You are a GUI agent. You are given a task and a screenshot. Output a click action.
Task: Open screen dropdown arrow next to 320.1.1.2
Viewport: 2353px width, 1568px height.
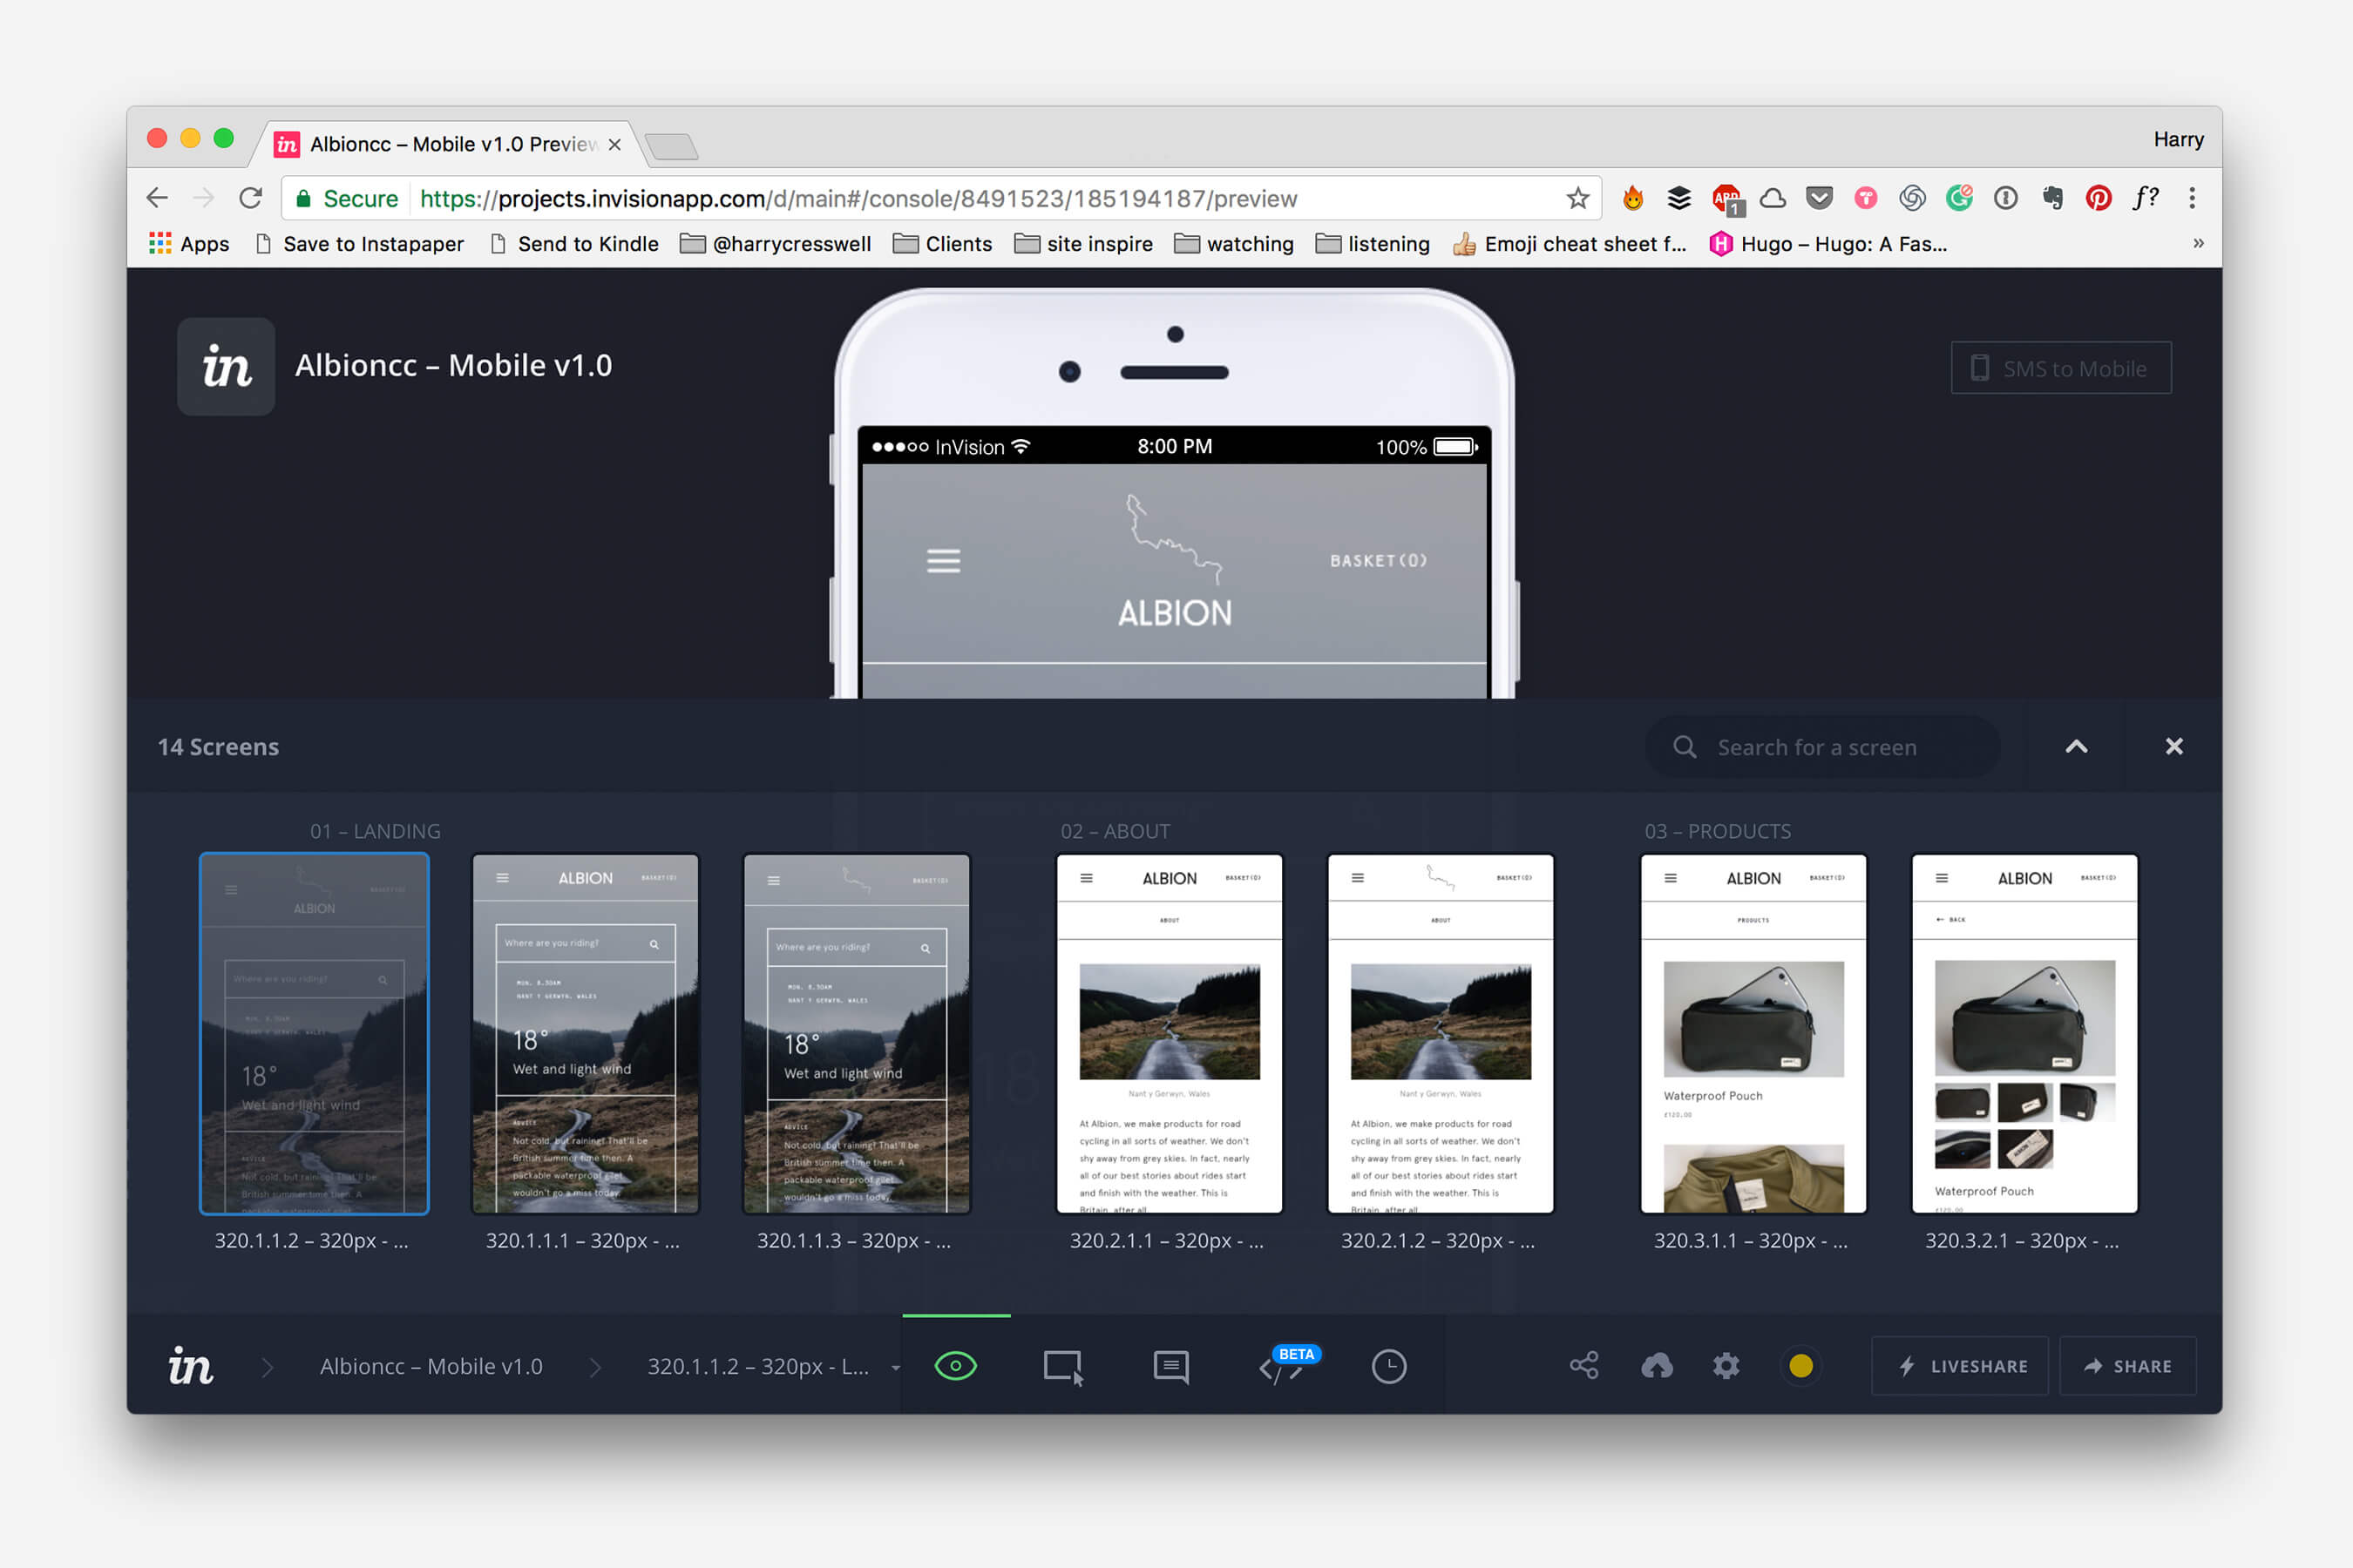click(x=895, y=1368)
